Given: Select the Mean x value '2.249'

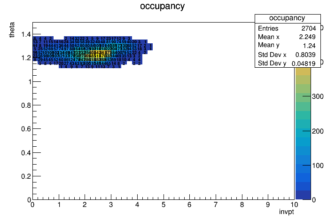Looking at the screenshot, I should tap(307, 37).
